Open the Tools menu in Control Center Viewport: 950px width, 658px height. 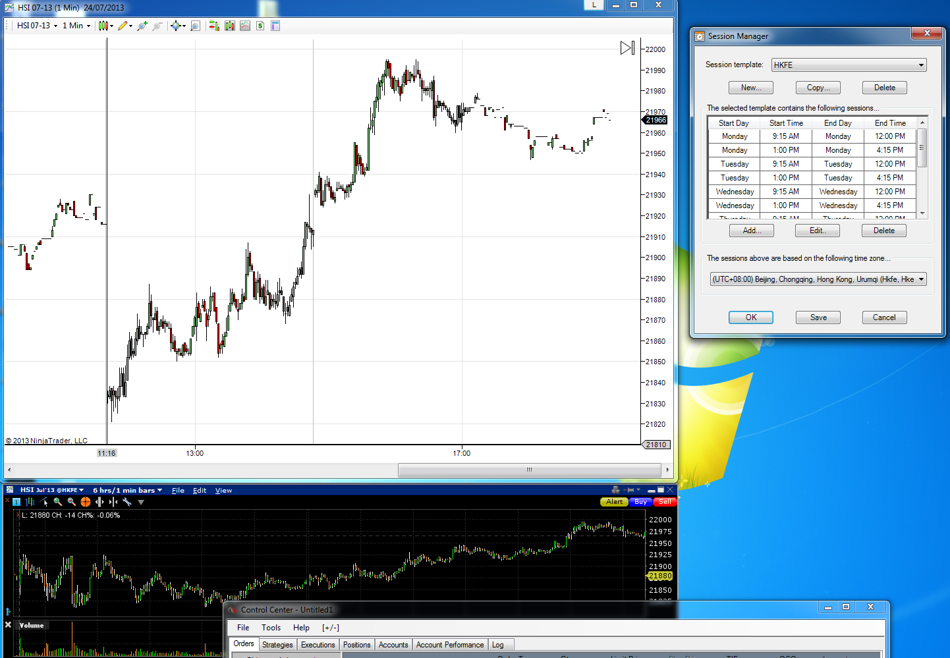[x=271, y=628]
